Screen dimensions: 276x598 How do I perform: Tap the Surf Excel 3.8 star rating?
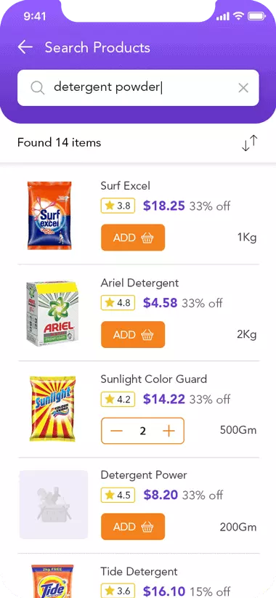118,206
